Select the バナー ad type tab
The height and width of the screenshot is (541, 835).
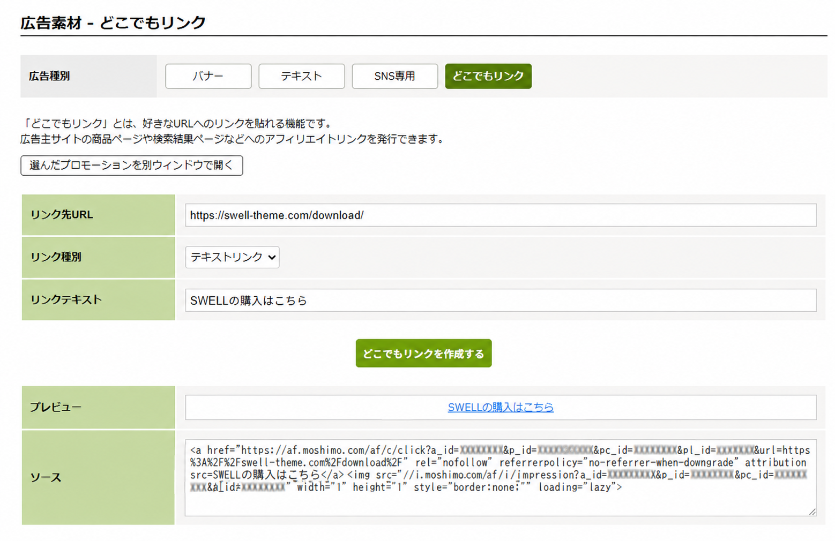coord(208,76)
